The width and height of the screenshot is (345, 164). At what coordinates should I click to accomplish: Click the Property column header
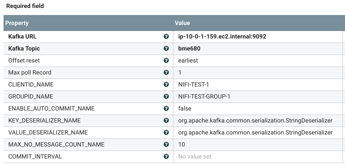click(17, 23)
